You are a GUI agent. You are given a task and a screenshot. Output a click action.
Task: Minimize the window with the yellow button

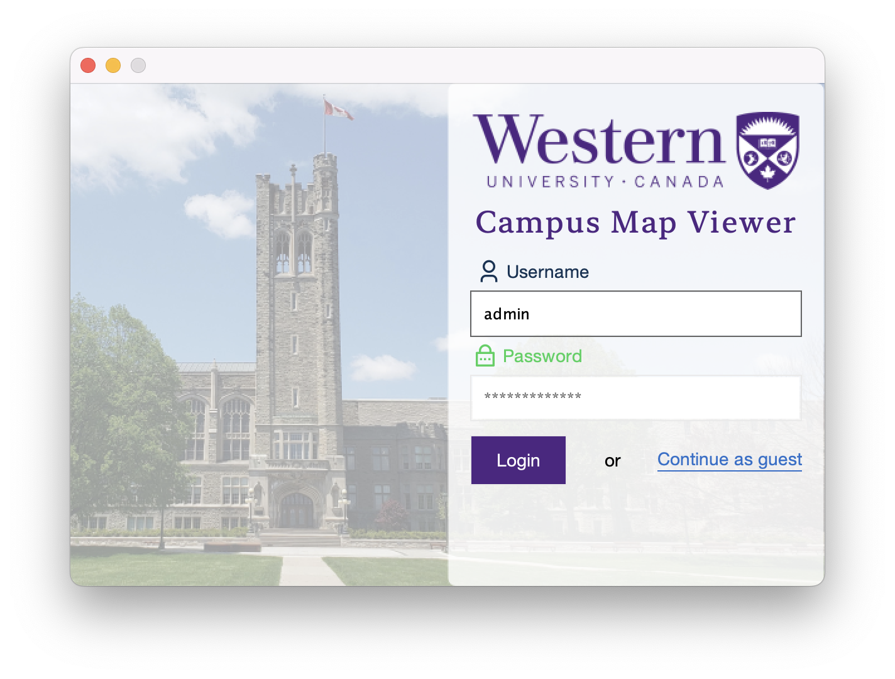click(113, 65)
